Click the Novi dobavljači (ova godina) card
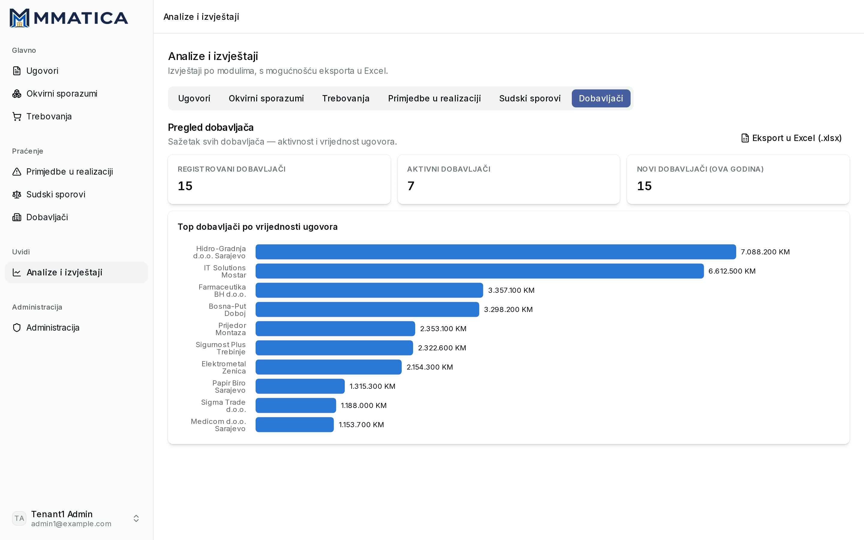 738,179
